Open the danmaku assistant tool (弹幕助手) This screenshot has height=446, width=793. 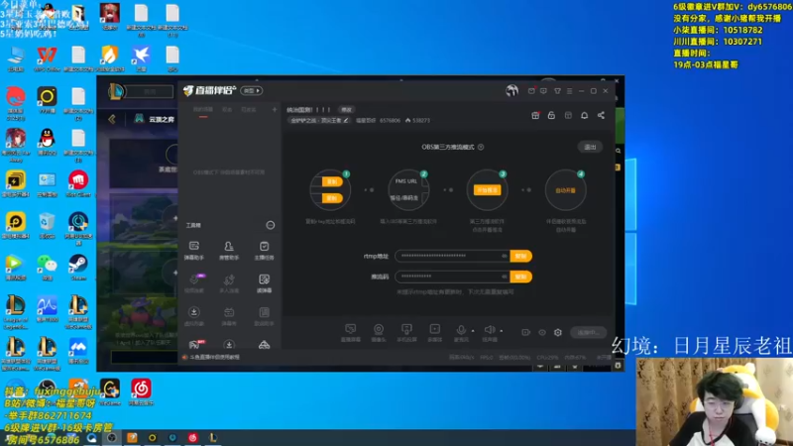(x=193, y=250)
